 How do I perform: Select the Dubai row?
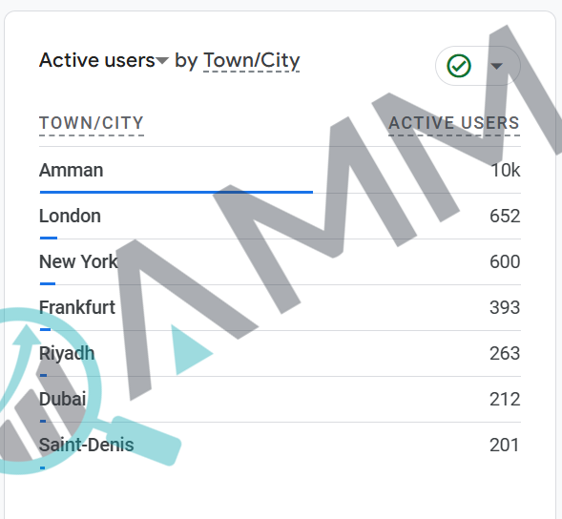point(280,400)
